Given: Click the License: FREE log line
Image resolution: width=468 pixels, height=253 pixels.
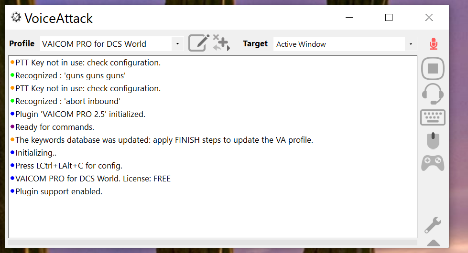Looking at the screenshot, I should pyautogui.click(x=90, y=179).
